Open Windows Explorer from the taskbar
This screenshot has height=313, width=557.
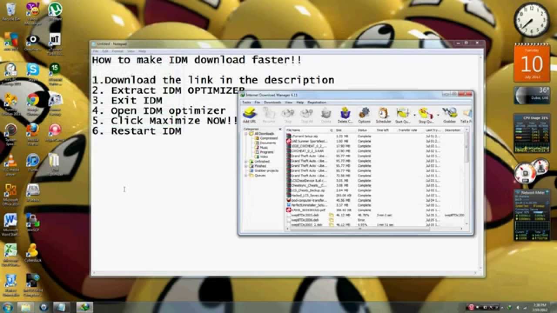click(x=26, y=307)
